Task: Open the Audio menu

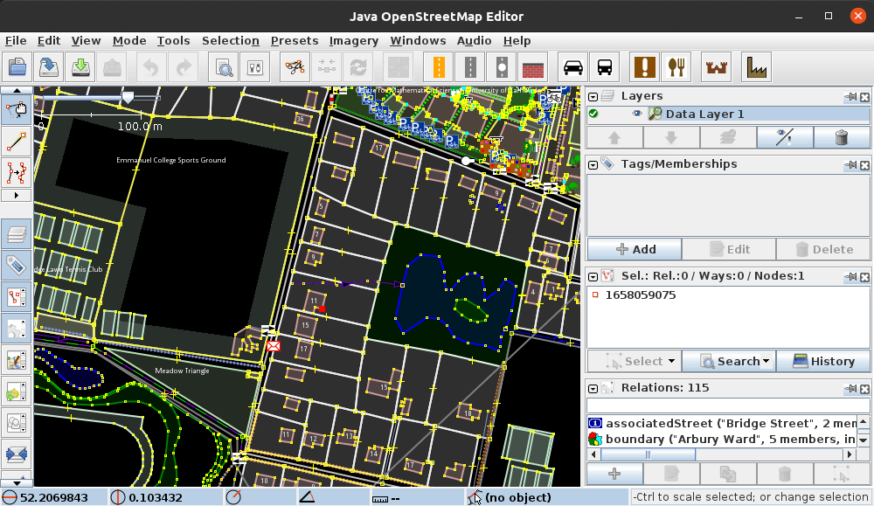Action: tap(475, 41)
